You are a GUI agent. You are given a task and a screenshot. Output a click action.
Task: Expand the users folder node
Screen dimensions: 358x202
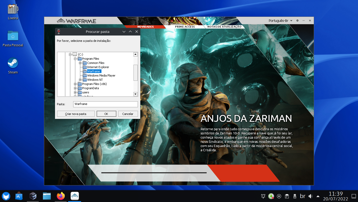75,92
